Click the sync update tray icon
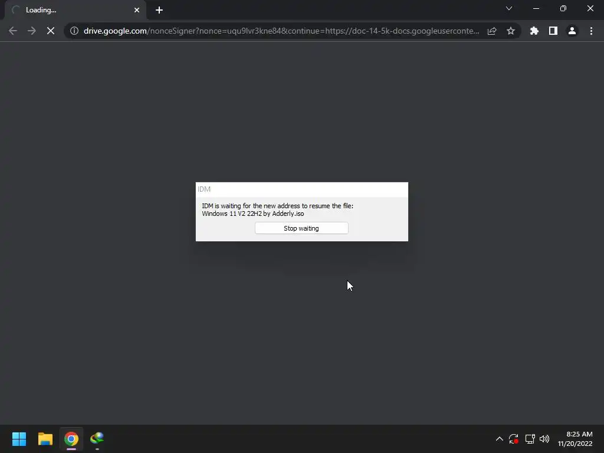The height and width of the screenshot is (453, 604). pyautogui.click(x=514, y=439)
